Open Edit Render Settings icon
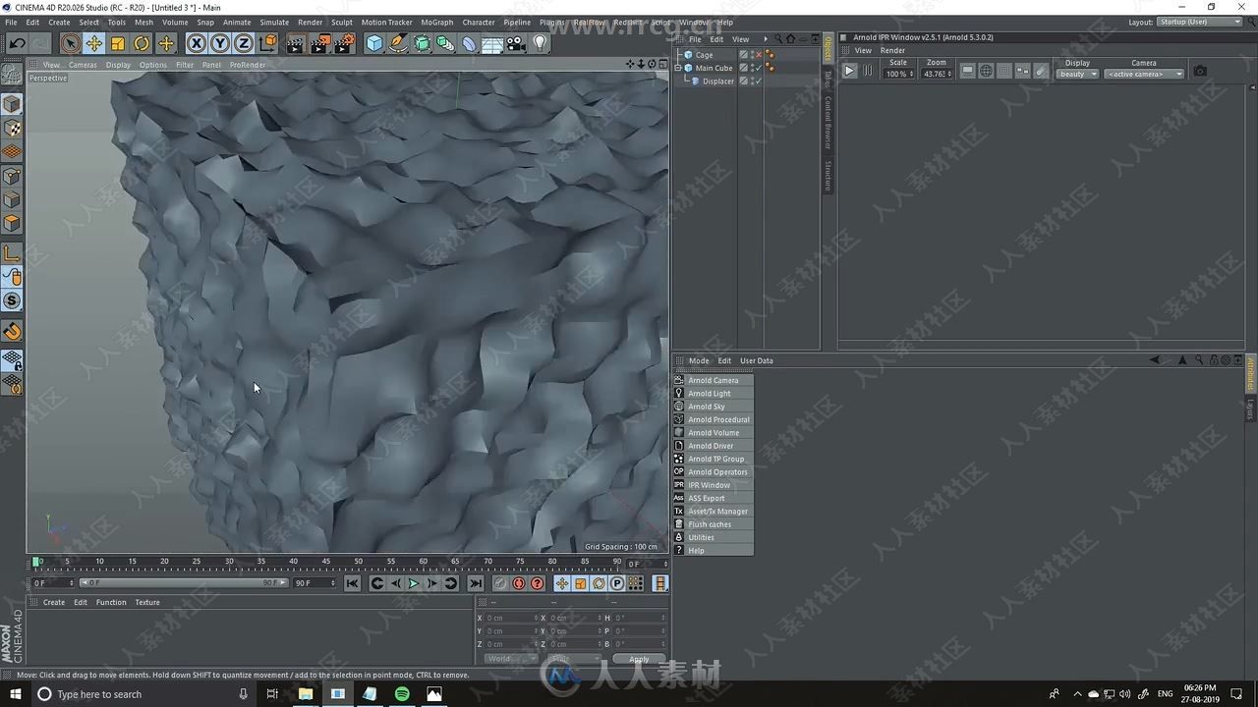This screenshot has height=707, width=1258. pyautogui.click(x=344, y=43)
